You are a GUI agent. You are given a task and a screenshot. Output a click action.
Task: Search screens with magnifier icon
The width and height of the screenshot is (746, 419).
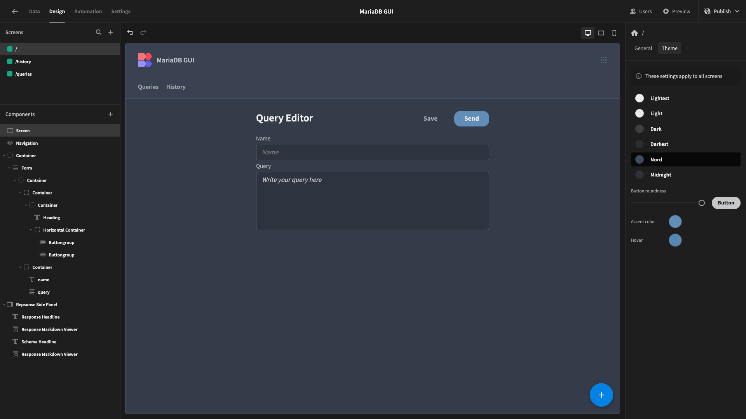[99, 32]
